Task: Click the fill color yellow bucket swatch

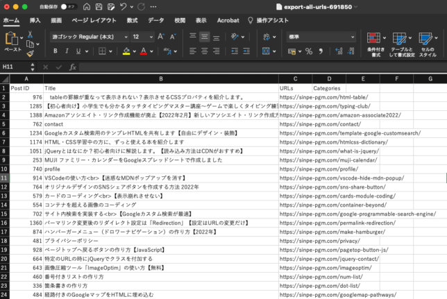Action: (x=126, y=51)
